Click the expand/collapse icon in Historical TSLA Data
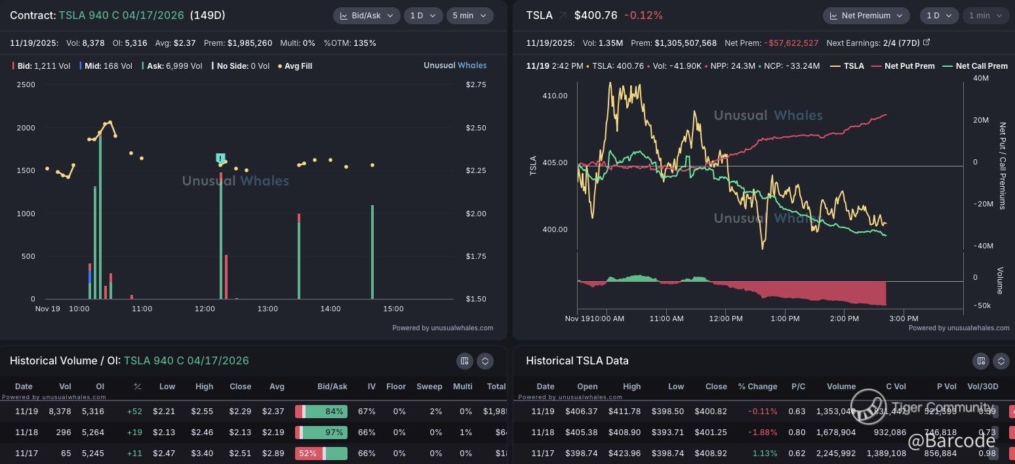Viewport: 1015px width, 464px height. (1001, 360)
